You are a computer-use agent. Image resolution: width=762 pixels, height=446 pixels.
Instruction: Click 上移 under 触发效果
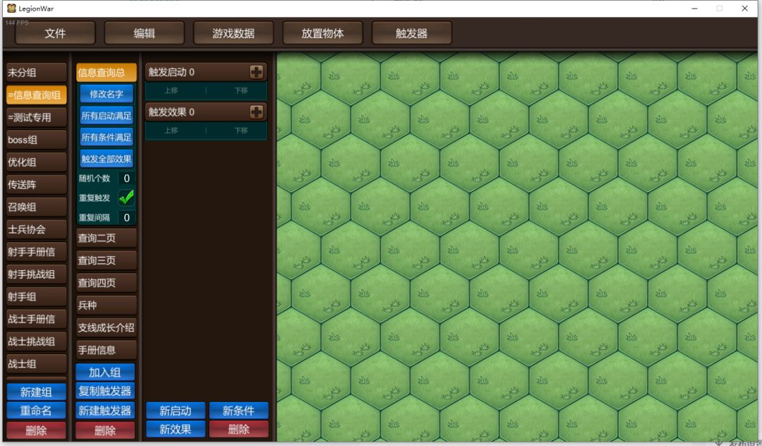tap(171, 131)
